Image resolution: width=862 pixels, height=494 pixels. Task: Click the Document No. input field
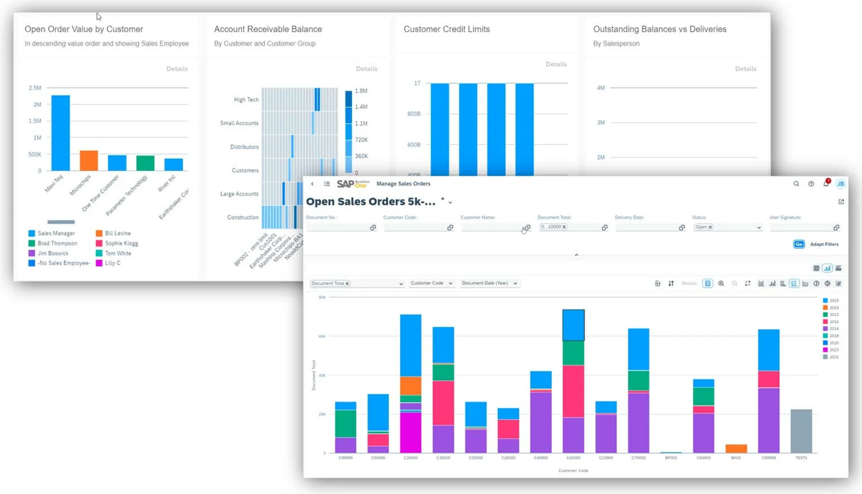(x=337, y=227)
